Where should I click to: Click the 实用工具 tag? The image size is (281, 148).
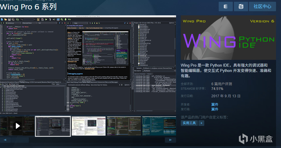[189, 123]
